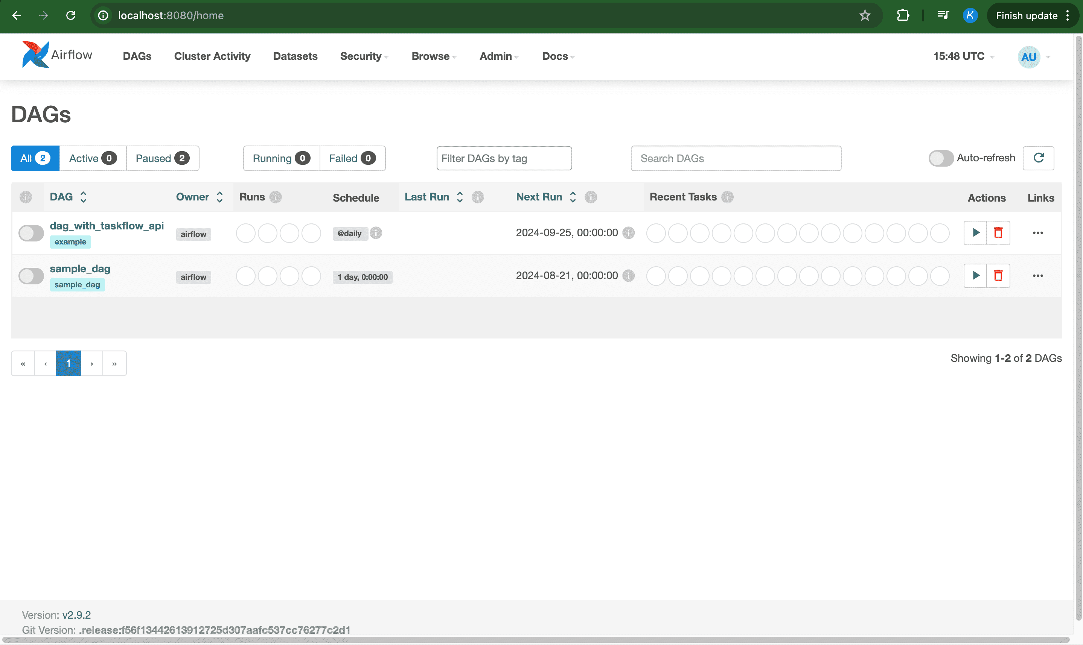This screenshot has height=645, width=1083.
Task: Click the Running filter button
Action: pyautogui.click(x=280, y=158)
